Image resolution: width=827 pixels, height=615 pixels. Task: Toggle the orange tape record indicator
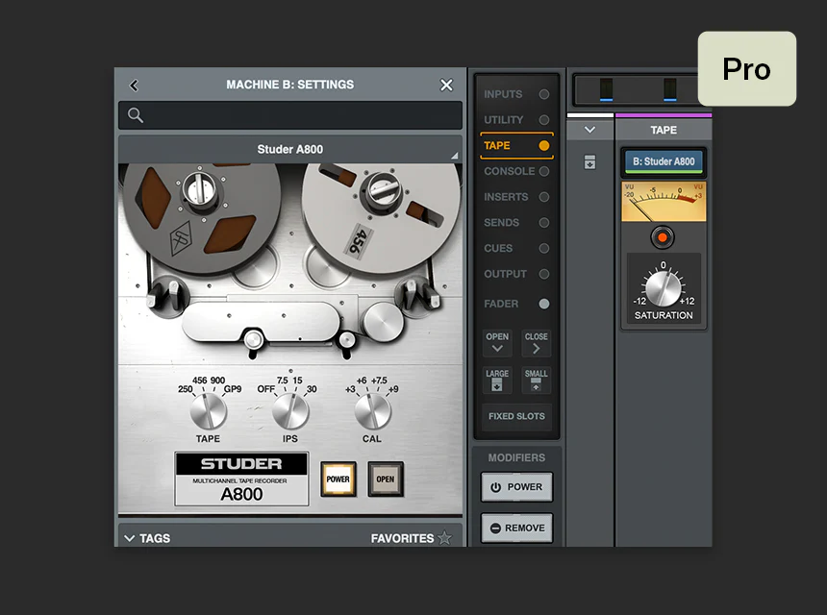(x=663, y=237)
